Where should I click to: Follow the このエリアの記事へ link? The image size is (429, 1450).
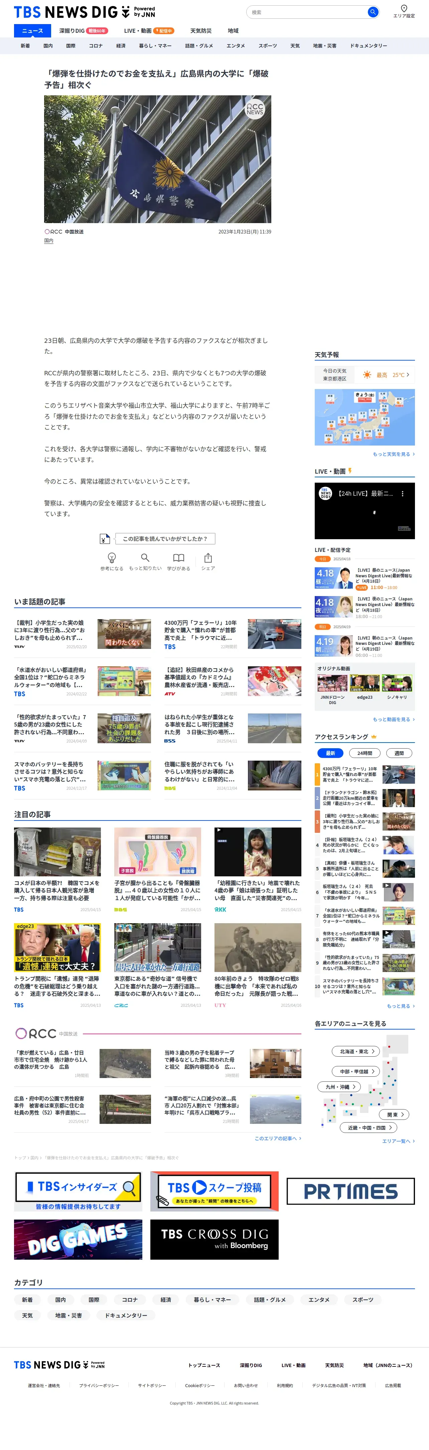click(278, 1138)
